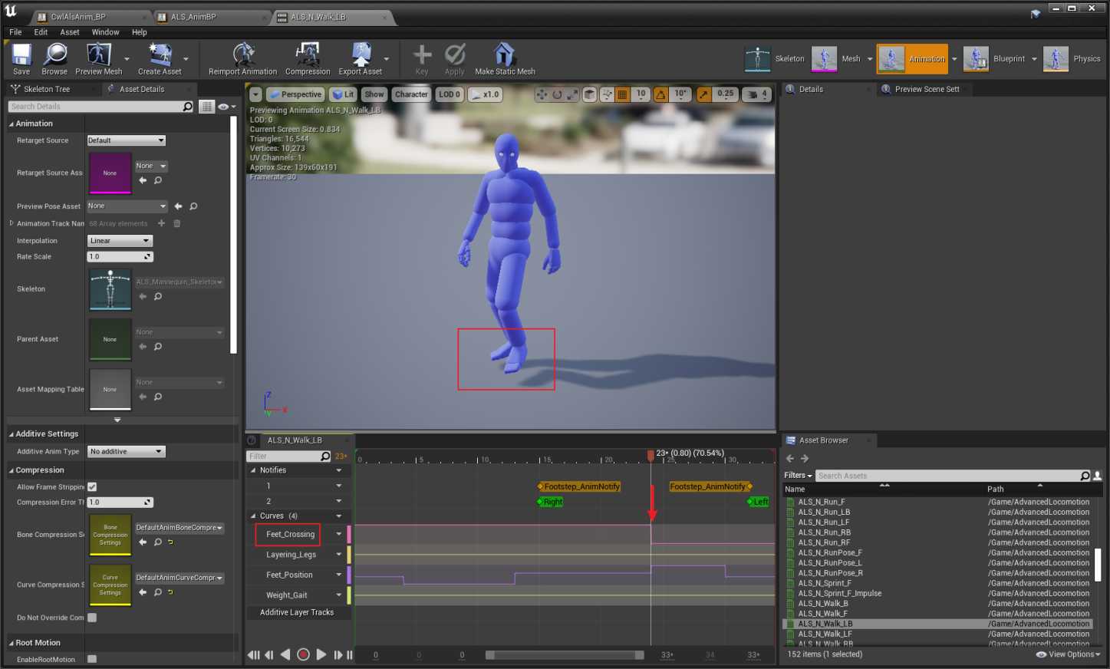Collapse the Curves track group
Viewport: 1110px width, 669px height.
point(253,516)
